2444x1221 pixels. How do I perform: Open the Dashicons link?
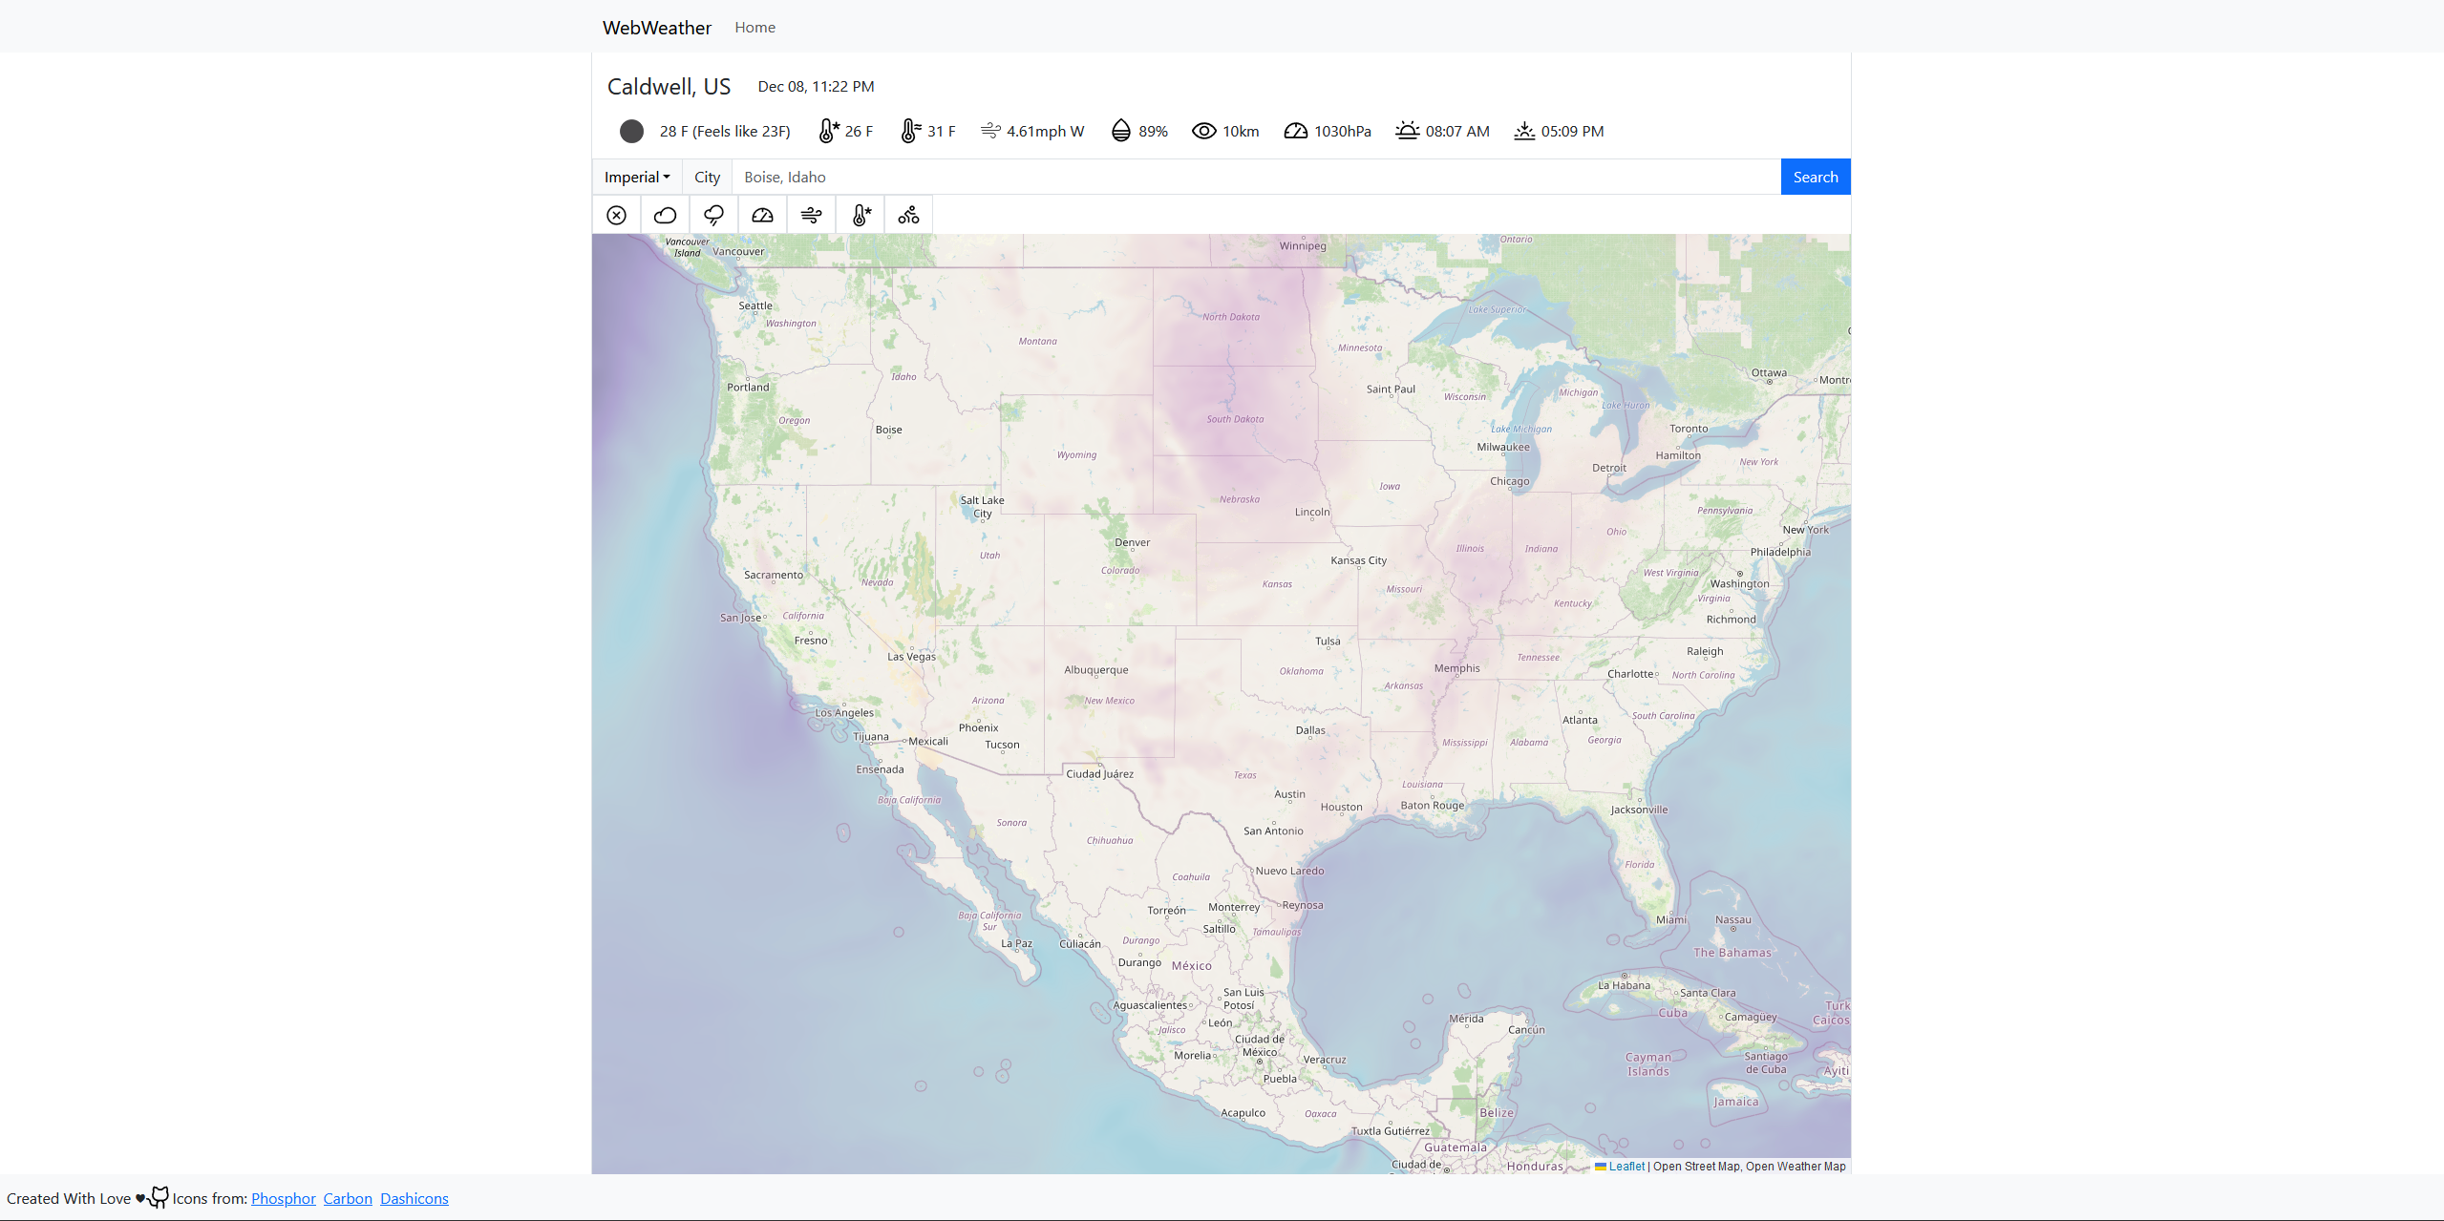pos(414,1198)
